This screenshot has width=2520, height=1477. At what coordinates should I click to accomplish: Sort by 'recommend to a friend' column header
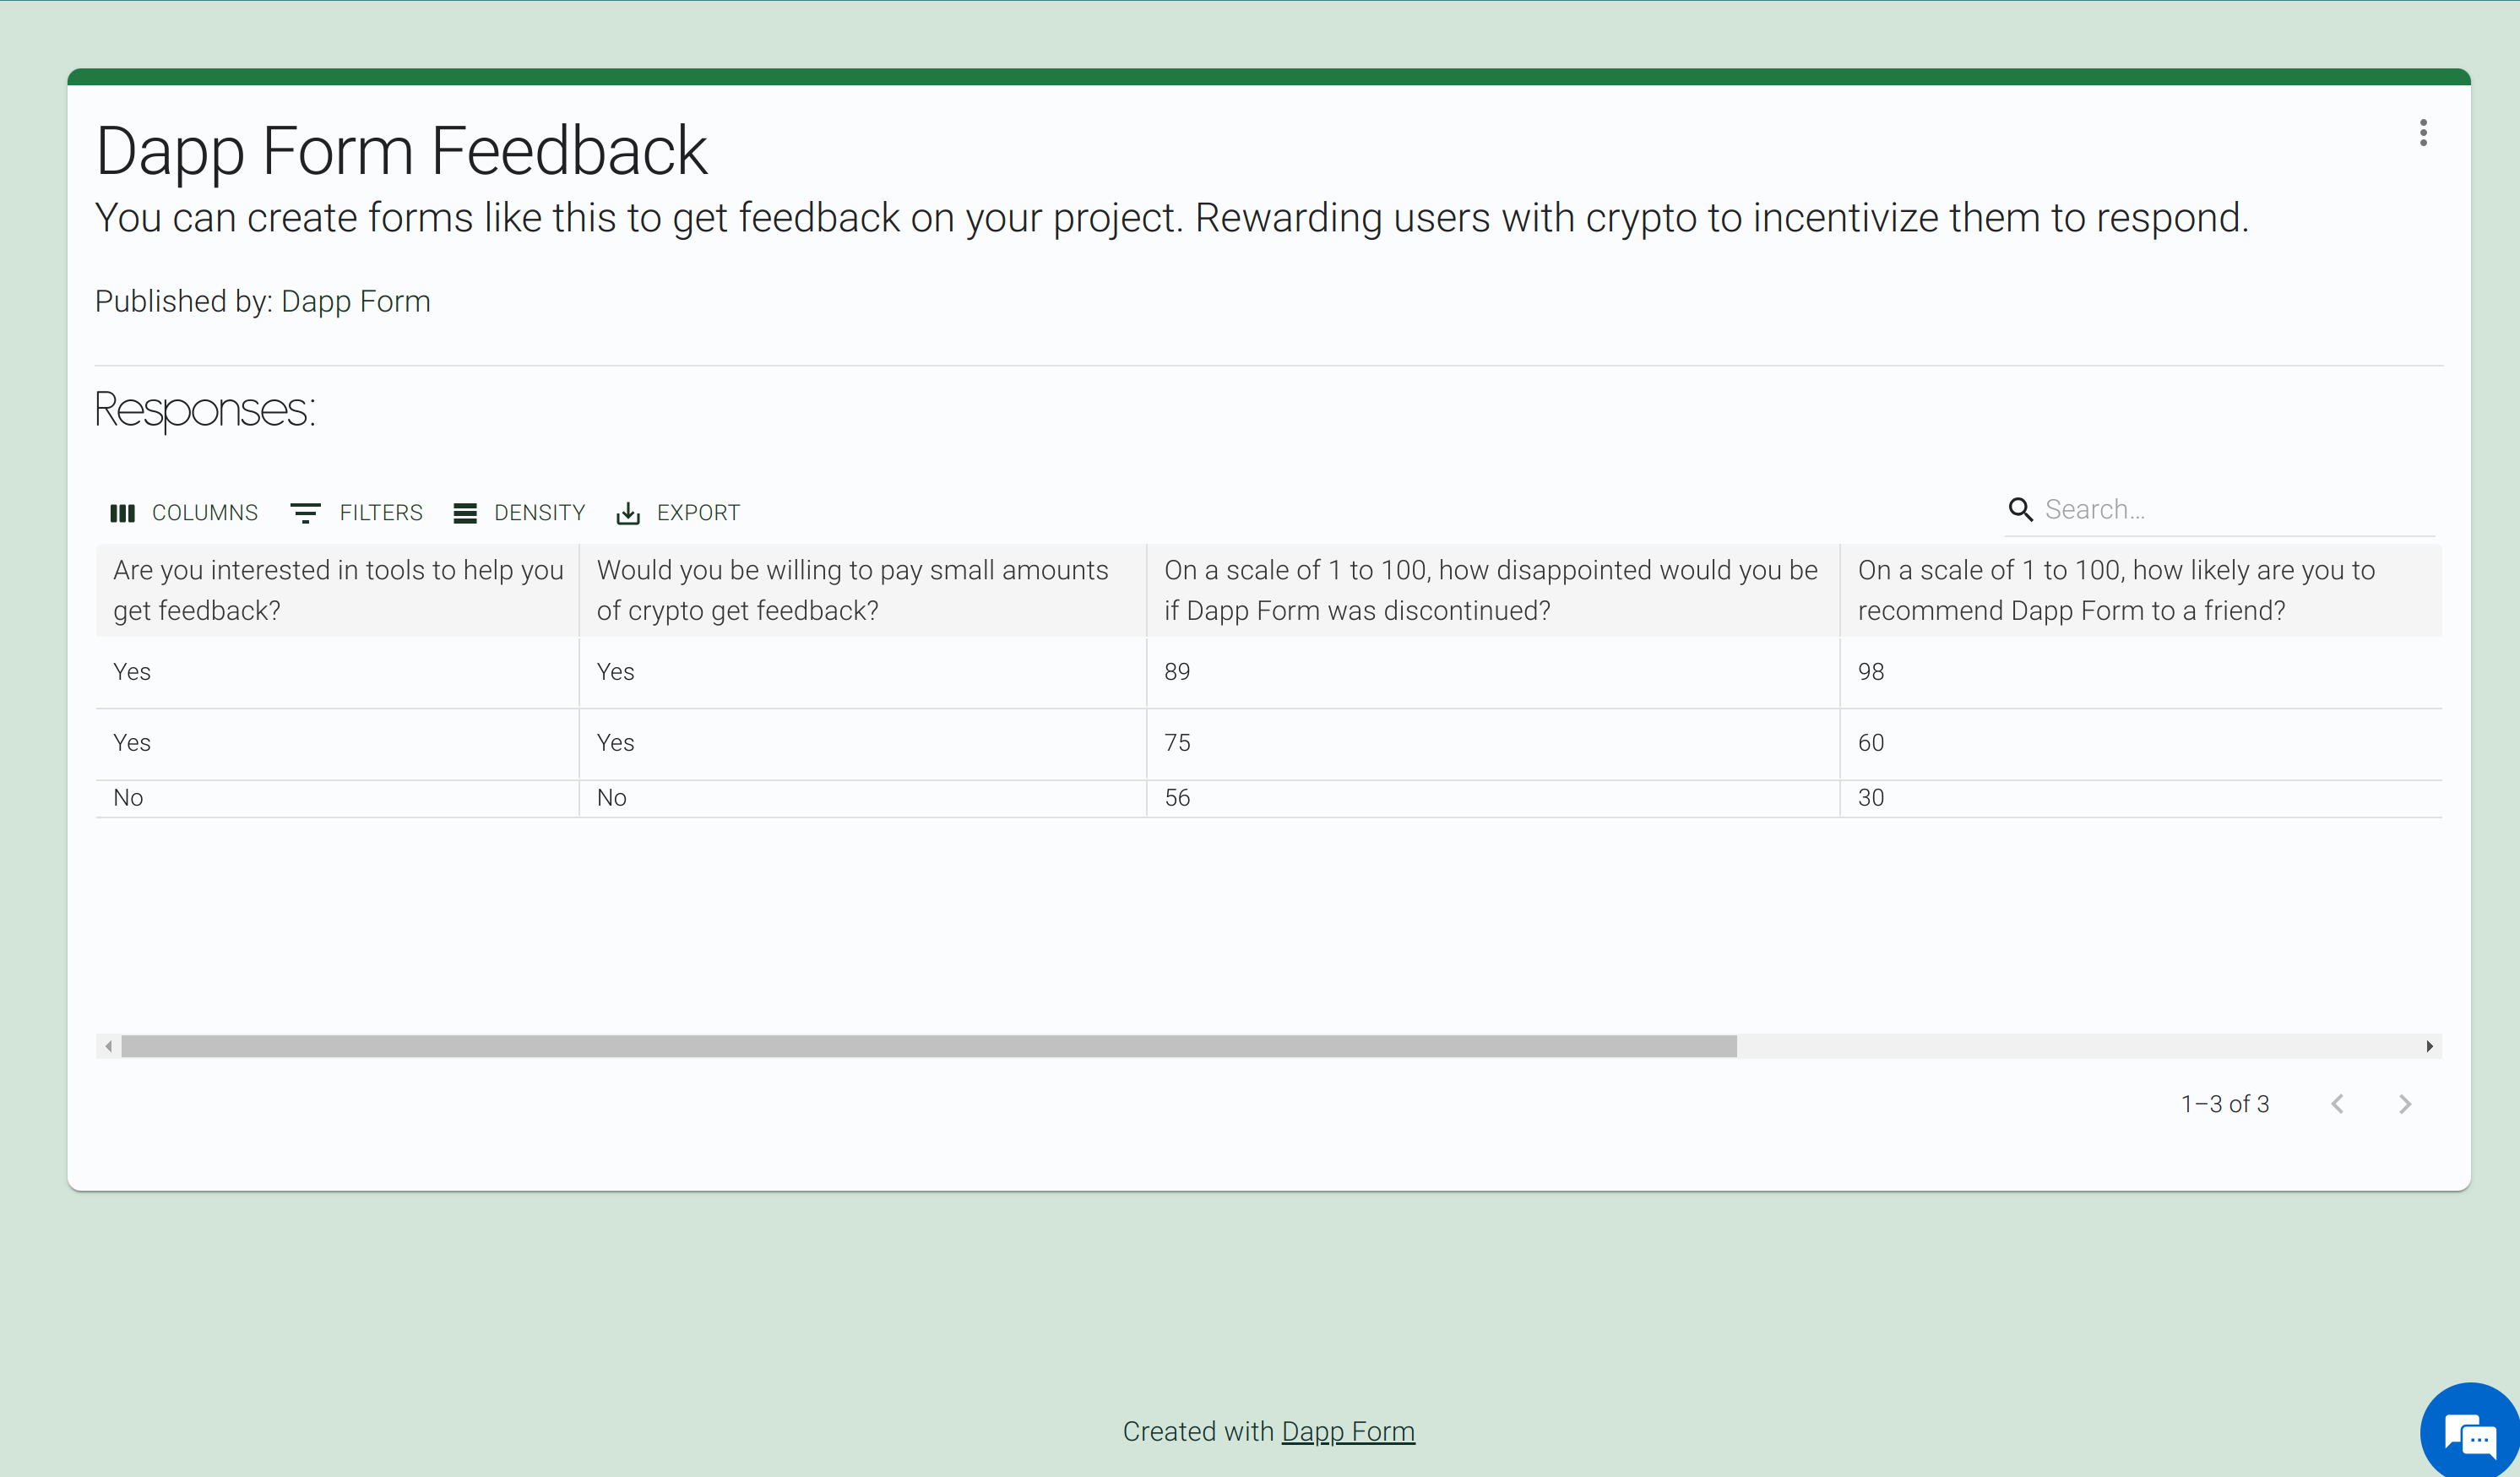pos(2141,590)
